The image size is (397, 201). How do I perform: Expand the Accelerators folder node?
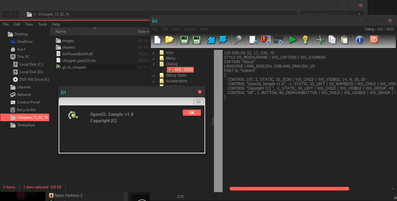point(154,81)
